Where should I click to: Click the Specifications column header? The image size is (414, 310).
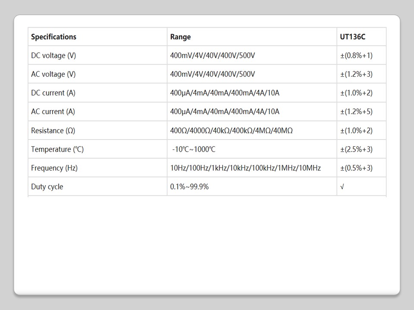click(x=53, y=37)
